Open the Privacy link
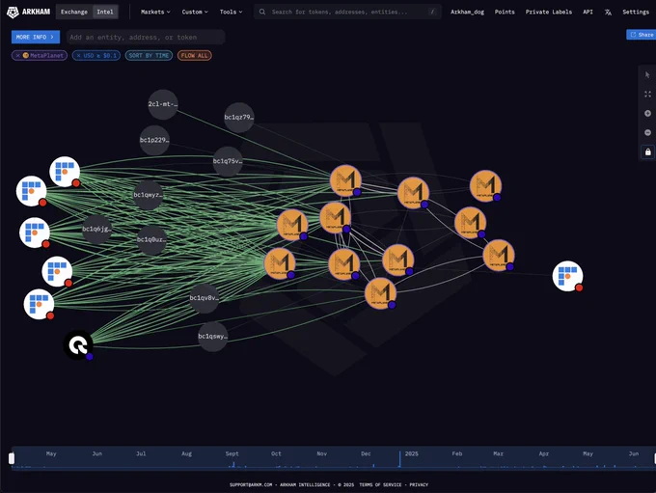The image size is (656, 493). (419, 484)
